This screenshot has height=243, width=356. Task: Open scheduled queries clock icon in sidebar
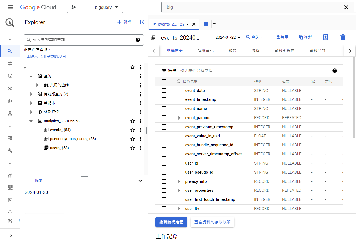10,76
